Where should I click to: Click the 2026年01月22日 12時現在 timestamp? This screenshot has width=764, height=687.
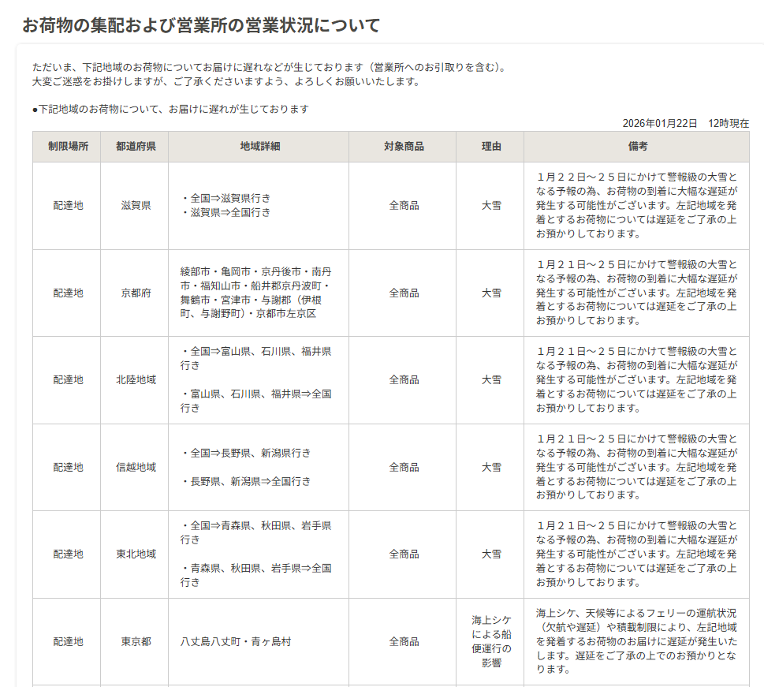coord(685,124)
